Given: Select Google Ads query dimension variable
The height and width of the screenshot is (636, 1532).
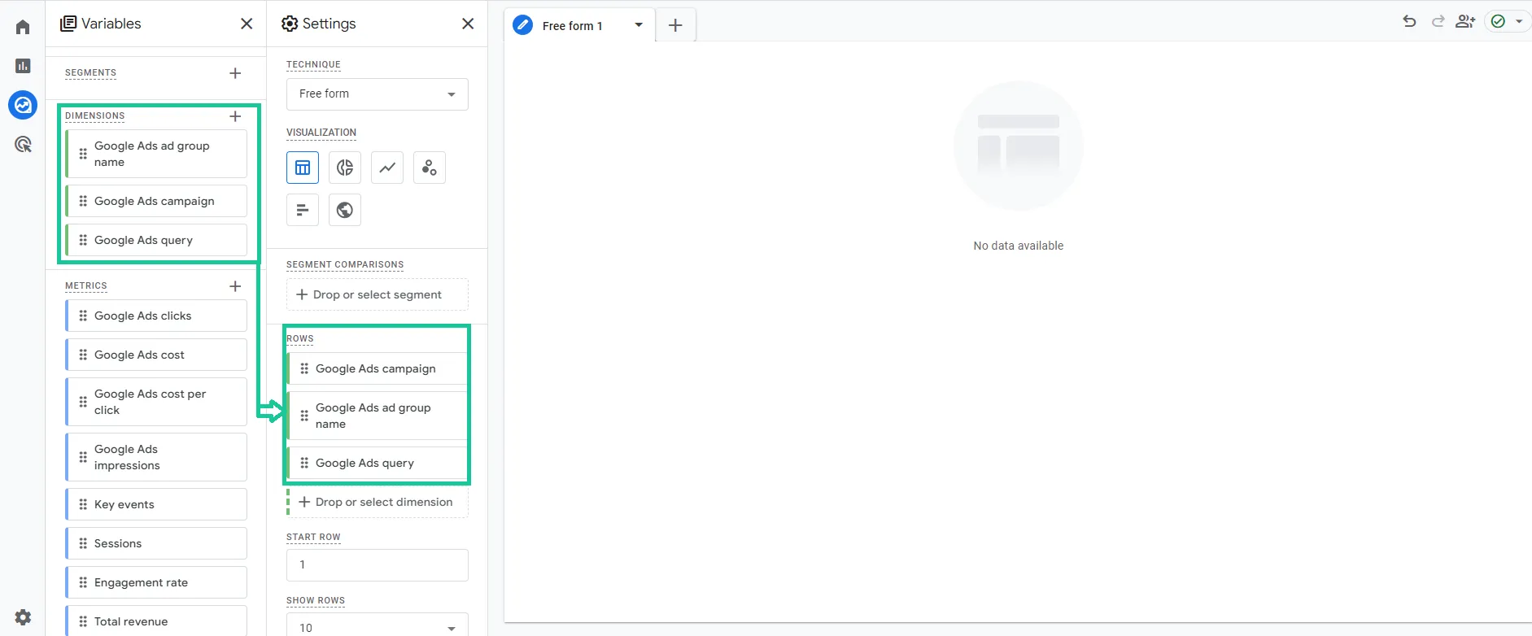Looking at the screenshot, I should pos(156,240).
